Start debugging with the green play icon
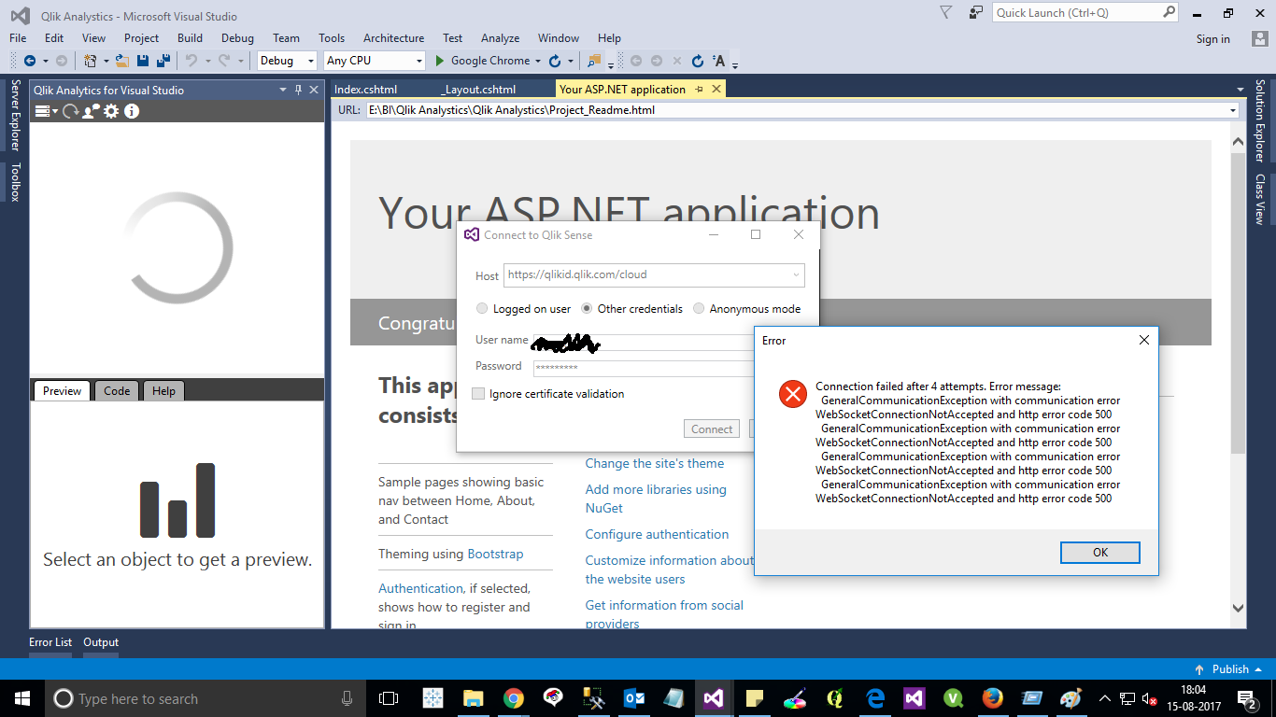 tap(441, 61)
